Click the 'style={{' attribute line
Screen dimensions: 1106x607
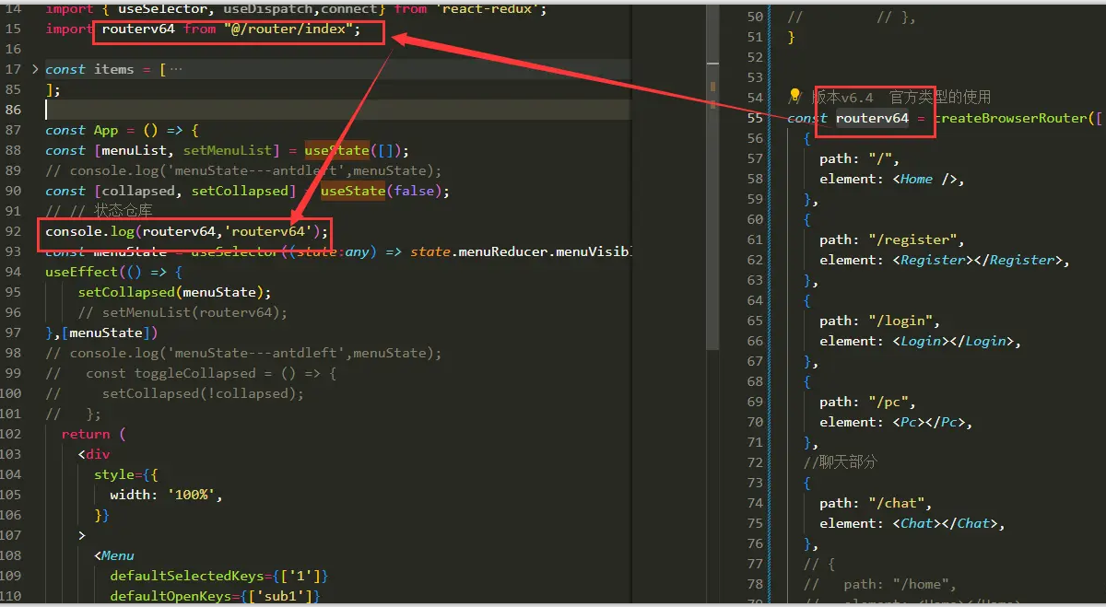tap(125, 474)
